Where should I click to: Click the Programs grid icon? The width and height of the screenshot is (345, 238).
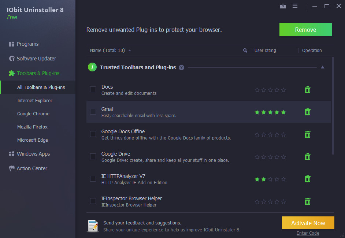pyautogui.click(x=11, y=44)
